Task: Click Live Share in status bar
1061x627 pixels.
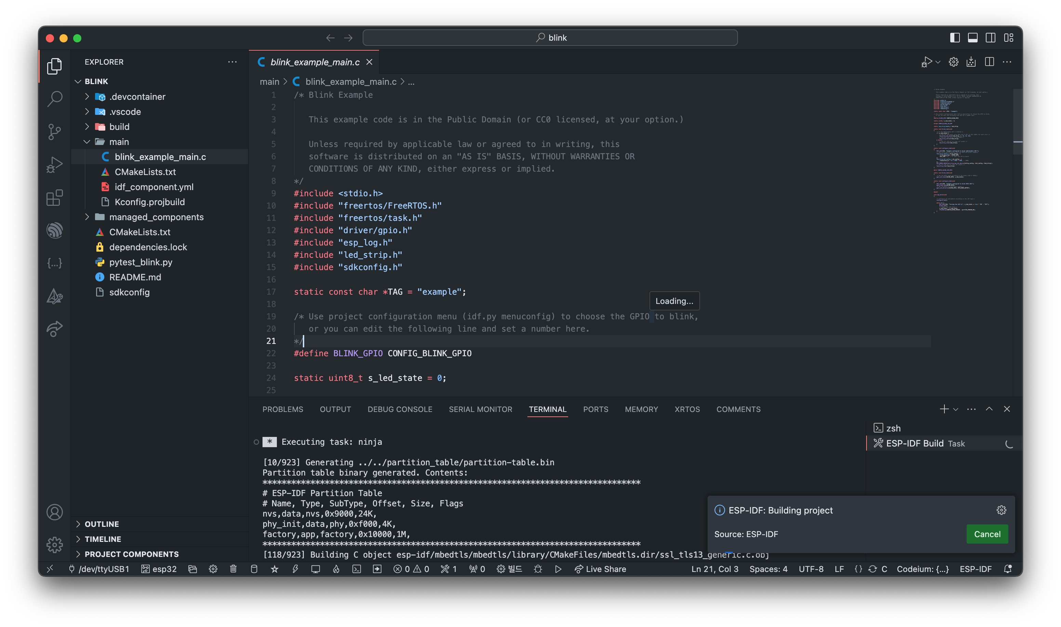Action: click(600, 569)
